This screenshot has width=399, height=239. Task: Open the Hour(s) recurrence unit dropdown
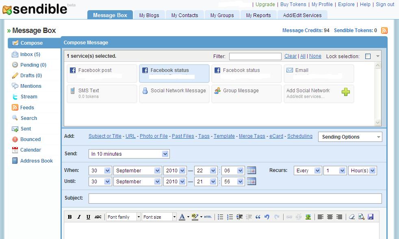coord(362,171)
